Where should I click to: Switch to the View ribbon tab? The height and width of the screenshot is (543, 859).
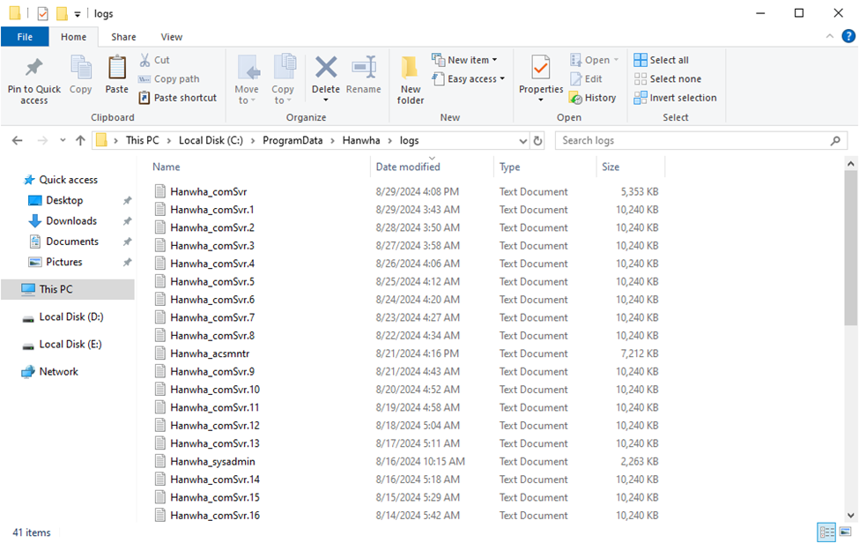172,37
